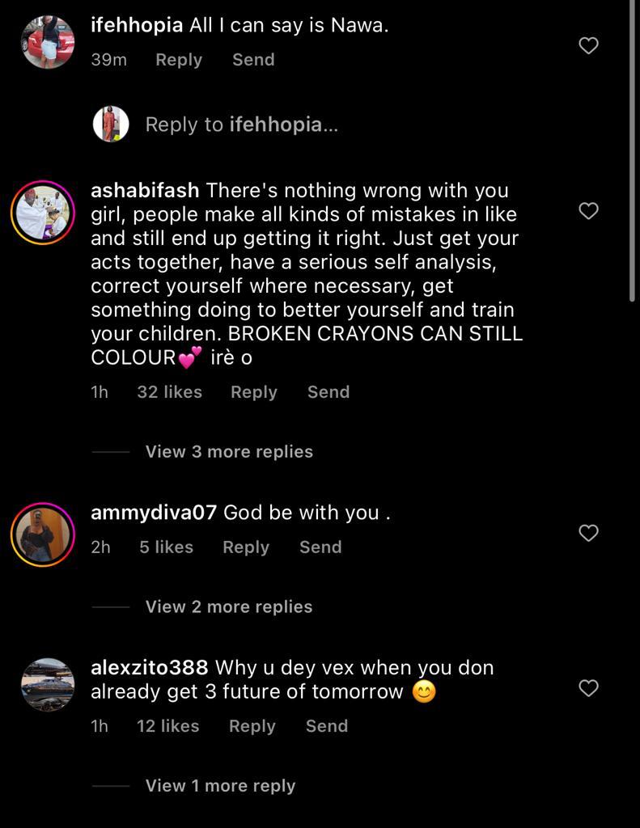This screenshot has width=640, height=828.
Task: Send ammydiva07's comment to someone
Action: click(320, 547)
